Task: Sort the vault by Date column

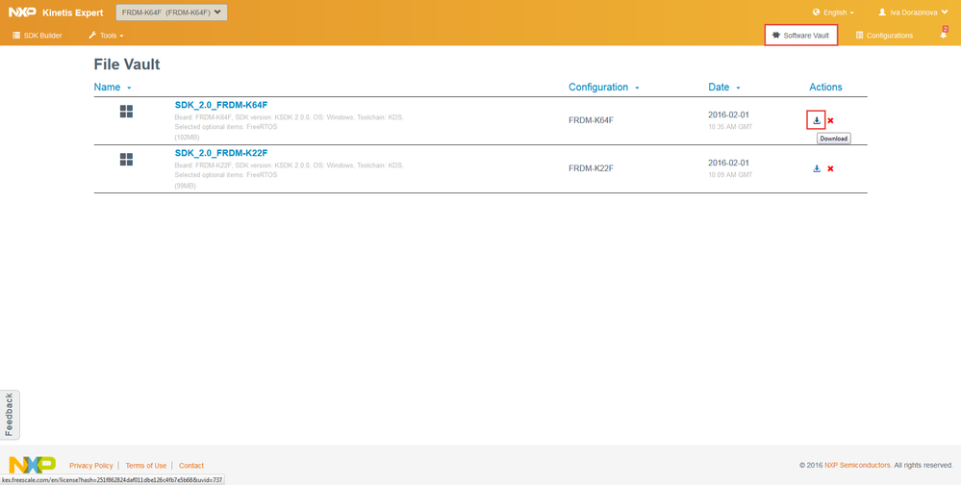Action: pyautogui.click(x=724, y=87)
